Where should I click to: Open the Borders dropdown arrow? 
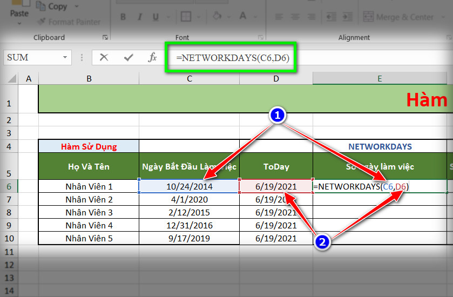pos(199,17)
